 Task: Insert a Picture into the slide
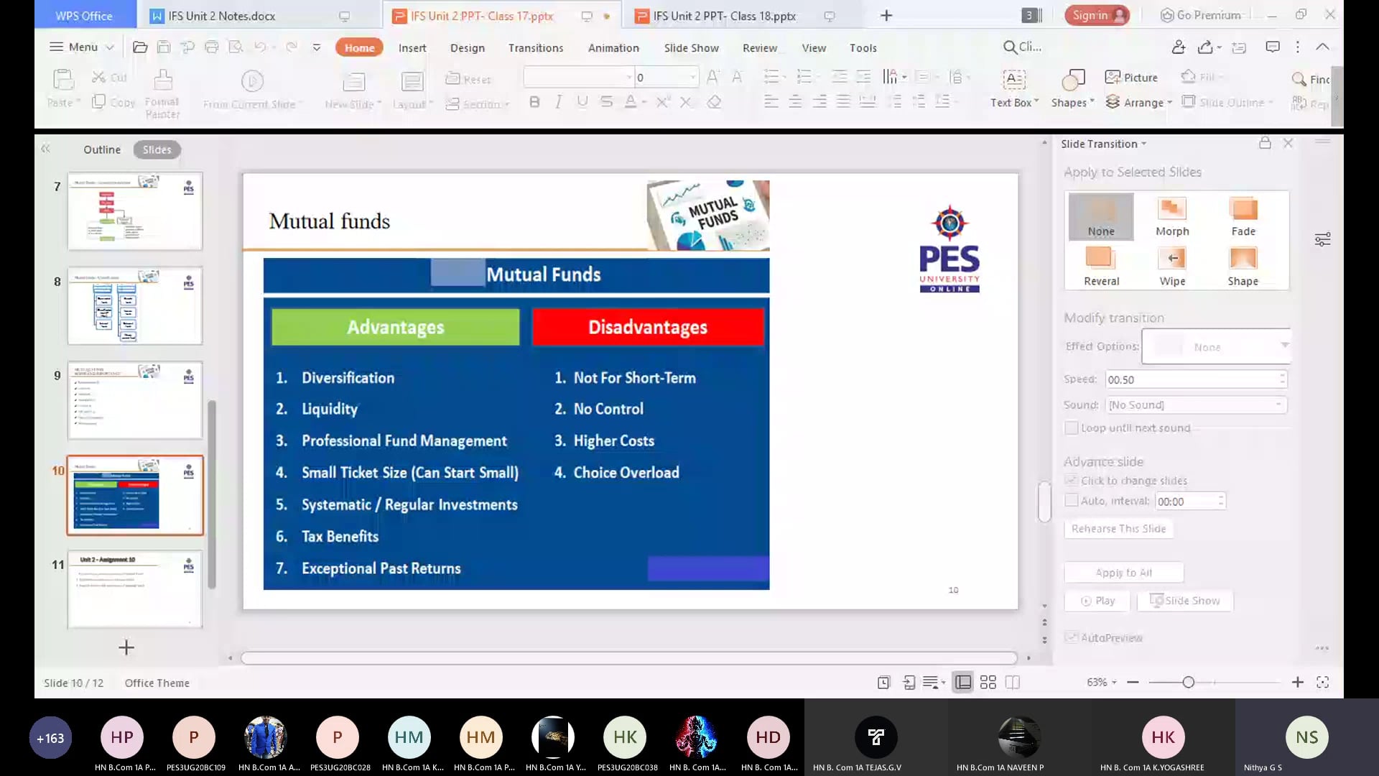pos(1130,77)
